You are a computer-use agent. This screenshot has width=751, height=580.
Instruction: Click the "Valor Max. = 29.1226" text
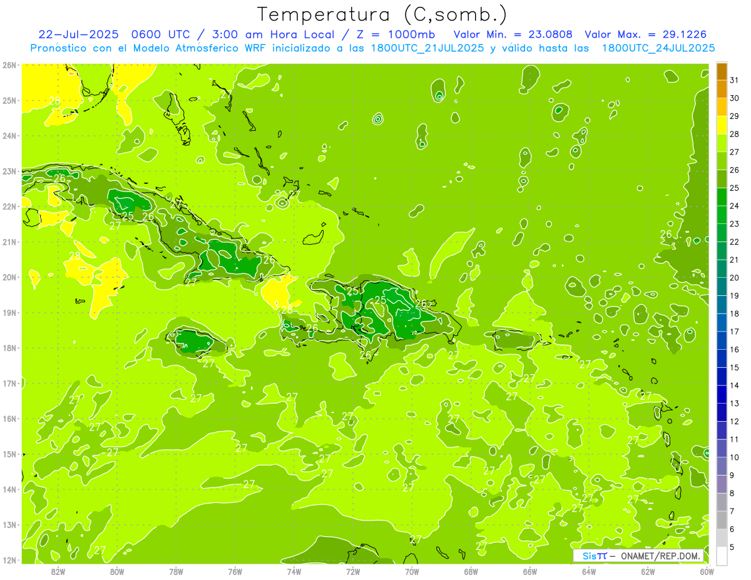coord(645,34)
